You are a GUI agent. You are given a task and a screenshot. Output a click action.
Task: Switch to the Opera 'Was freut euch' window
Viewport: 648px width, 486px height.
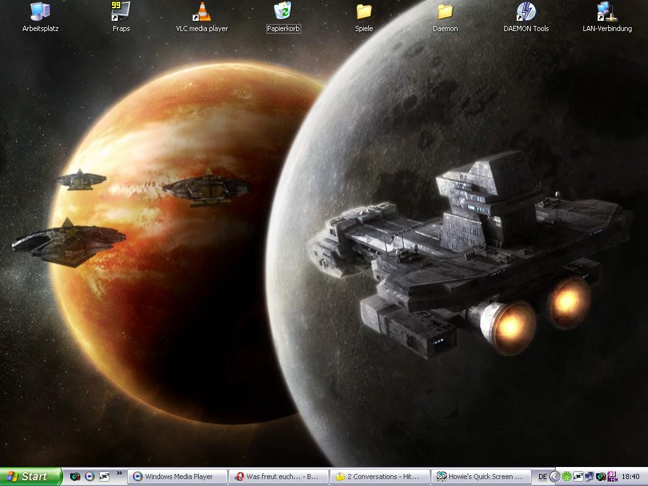[279, 477]
